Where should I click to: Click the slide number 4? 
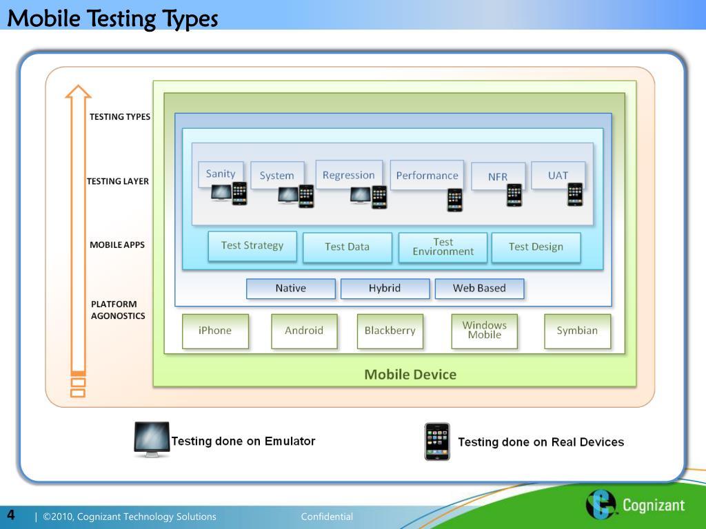coord(11,515)
